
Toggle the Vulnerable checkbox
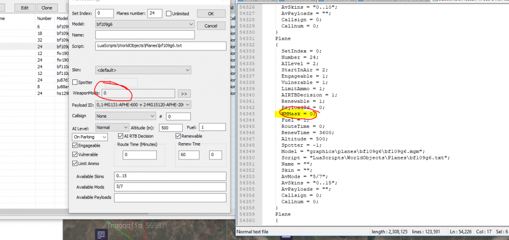point(75,154)
